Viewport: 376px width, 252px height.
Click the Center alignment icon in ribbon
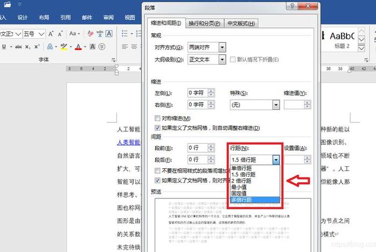tap(134, 47)
